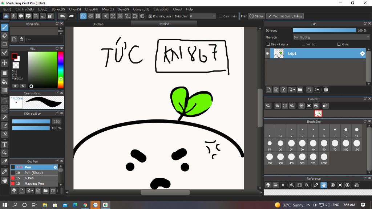372x209 pixels.
Task: Select the Hand tool in left toolbar
Action: tap(4, 180)
